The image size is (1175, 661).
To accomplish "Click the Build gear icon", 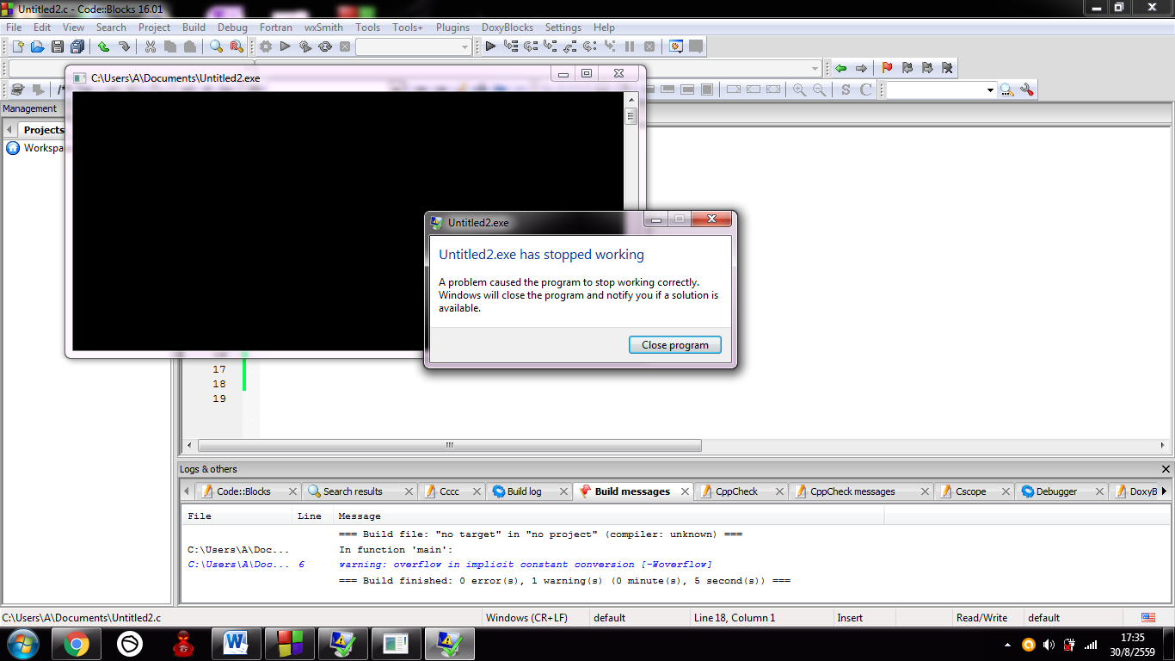I will [x=266, y=46].
